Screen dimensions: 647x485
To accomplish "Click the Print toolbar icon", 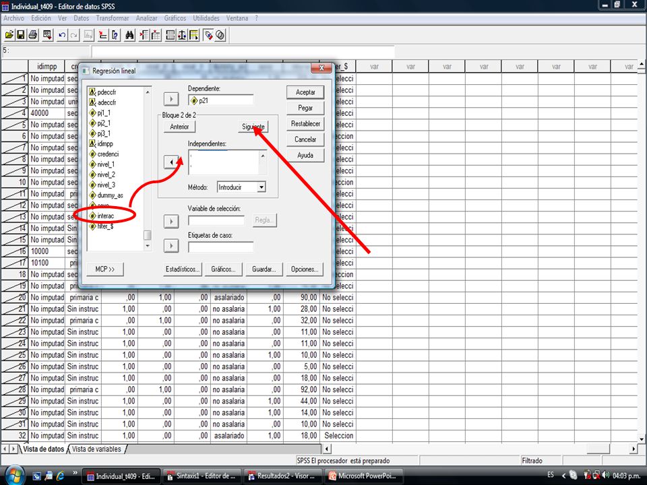I will tap(33, 36).
